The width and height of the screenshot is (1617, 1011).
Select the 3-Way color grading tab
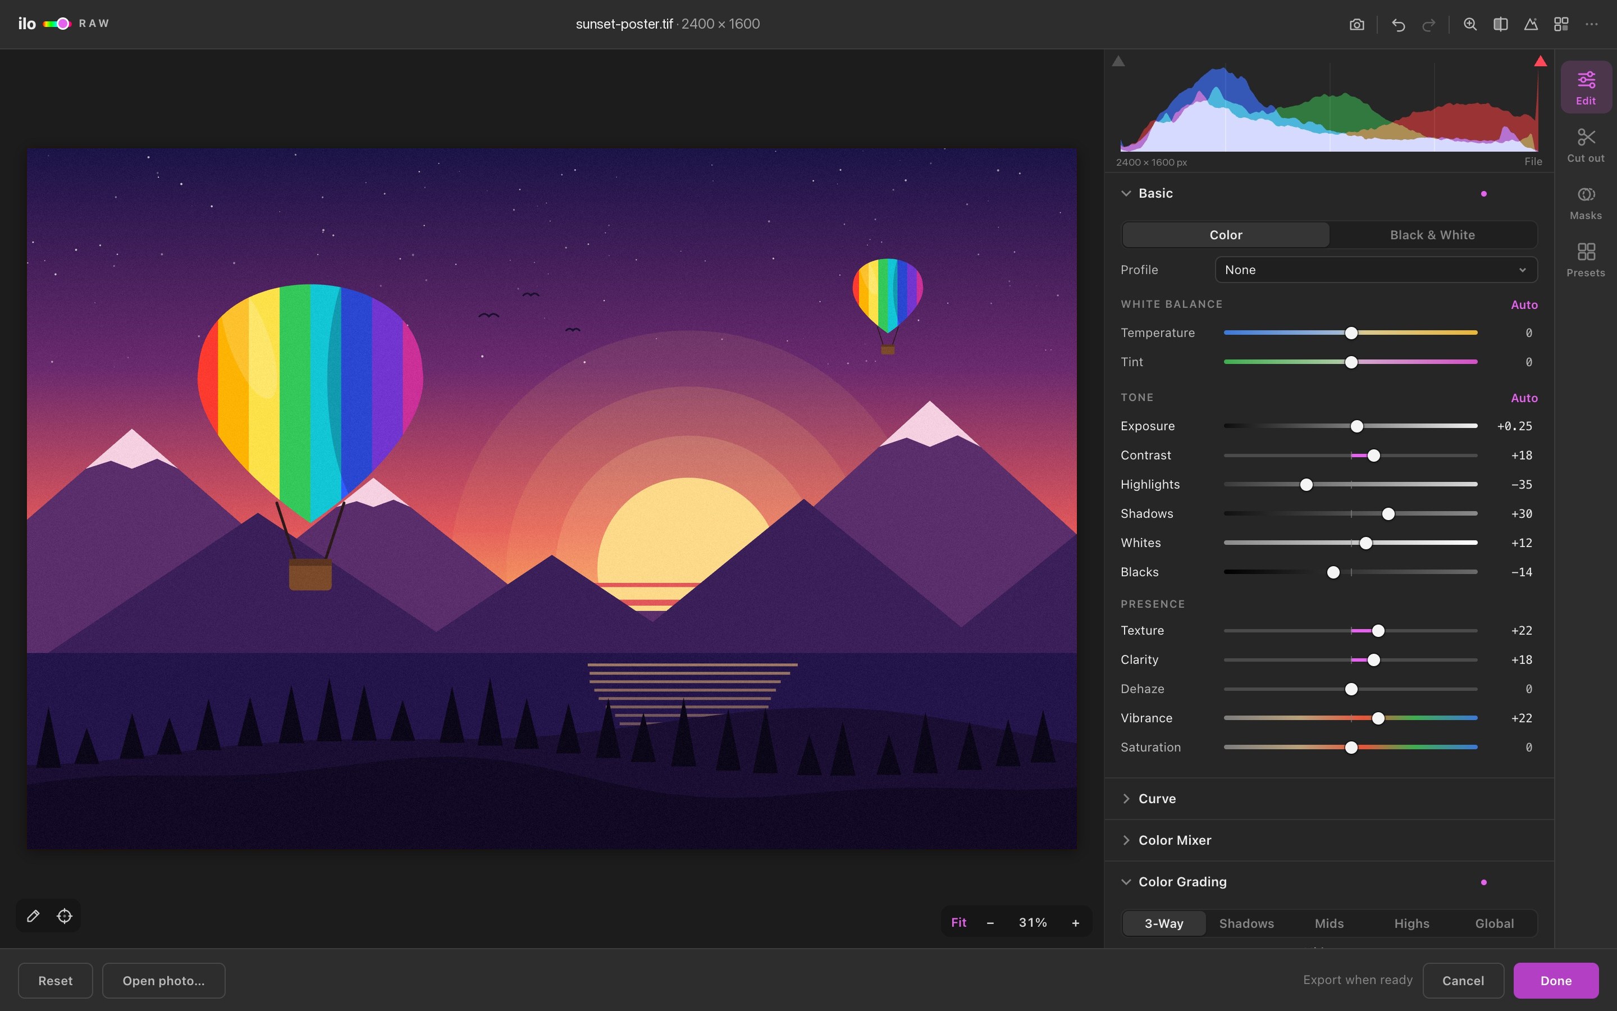tap(1164, 923)
